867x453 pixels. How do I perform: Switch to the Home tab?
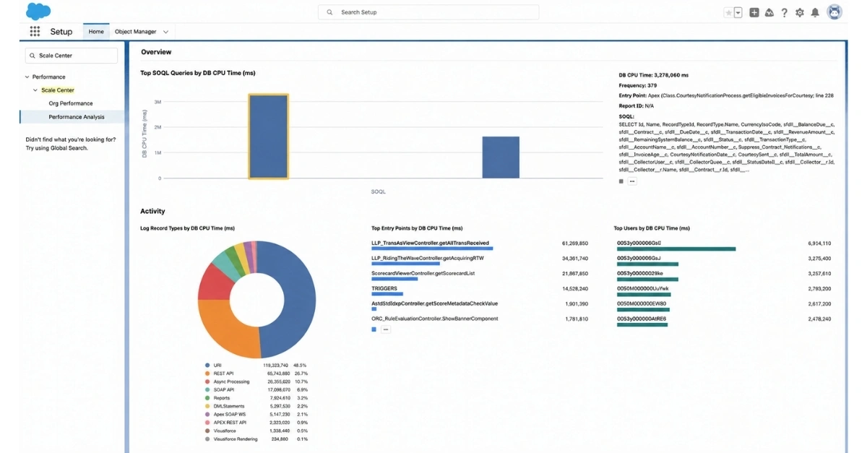96,32
